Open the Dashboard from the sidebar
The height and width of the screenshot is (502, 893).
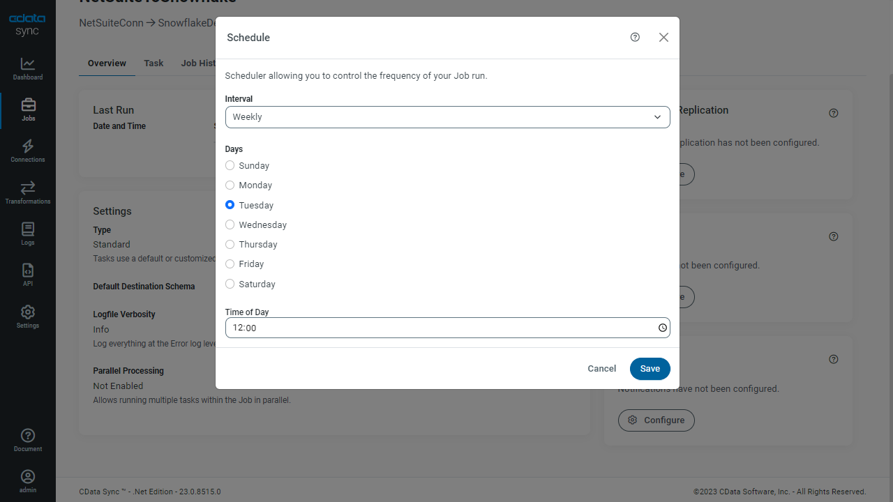click(28, 69)
